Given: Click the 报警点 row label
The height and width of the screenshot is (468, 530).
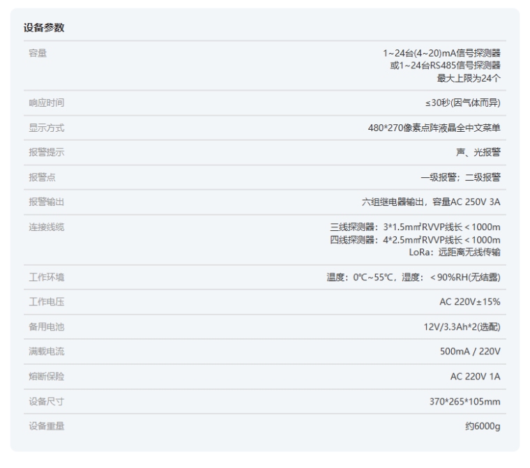Looking at the screenshot, I should [42, 177].
